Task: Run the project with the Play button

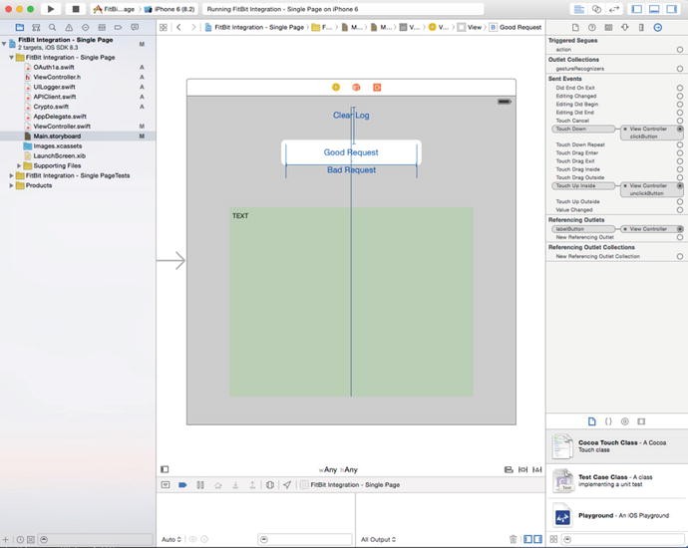Action: pyautogui.click(x=51, y=9)
